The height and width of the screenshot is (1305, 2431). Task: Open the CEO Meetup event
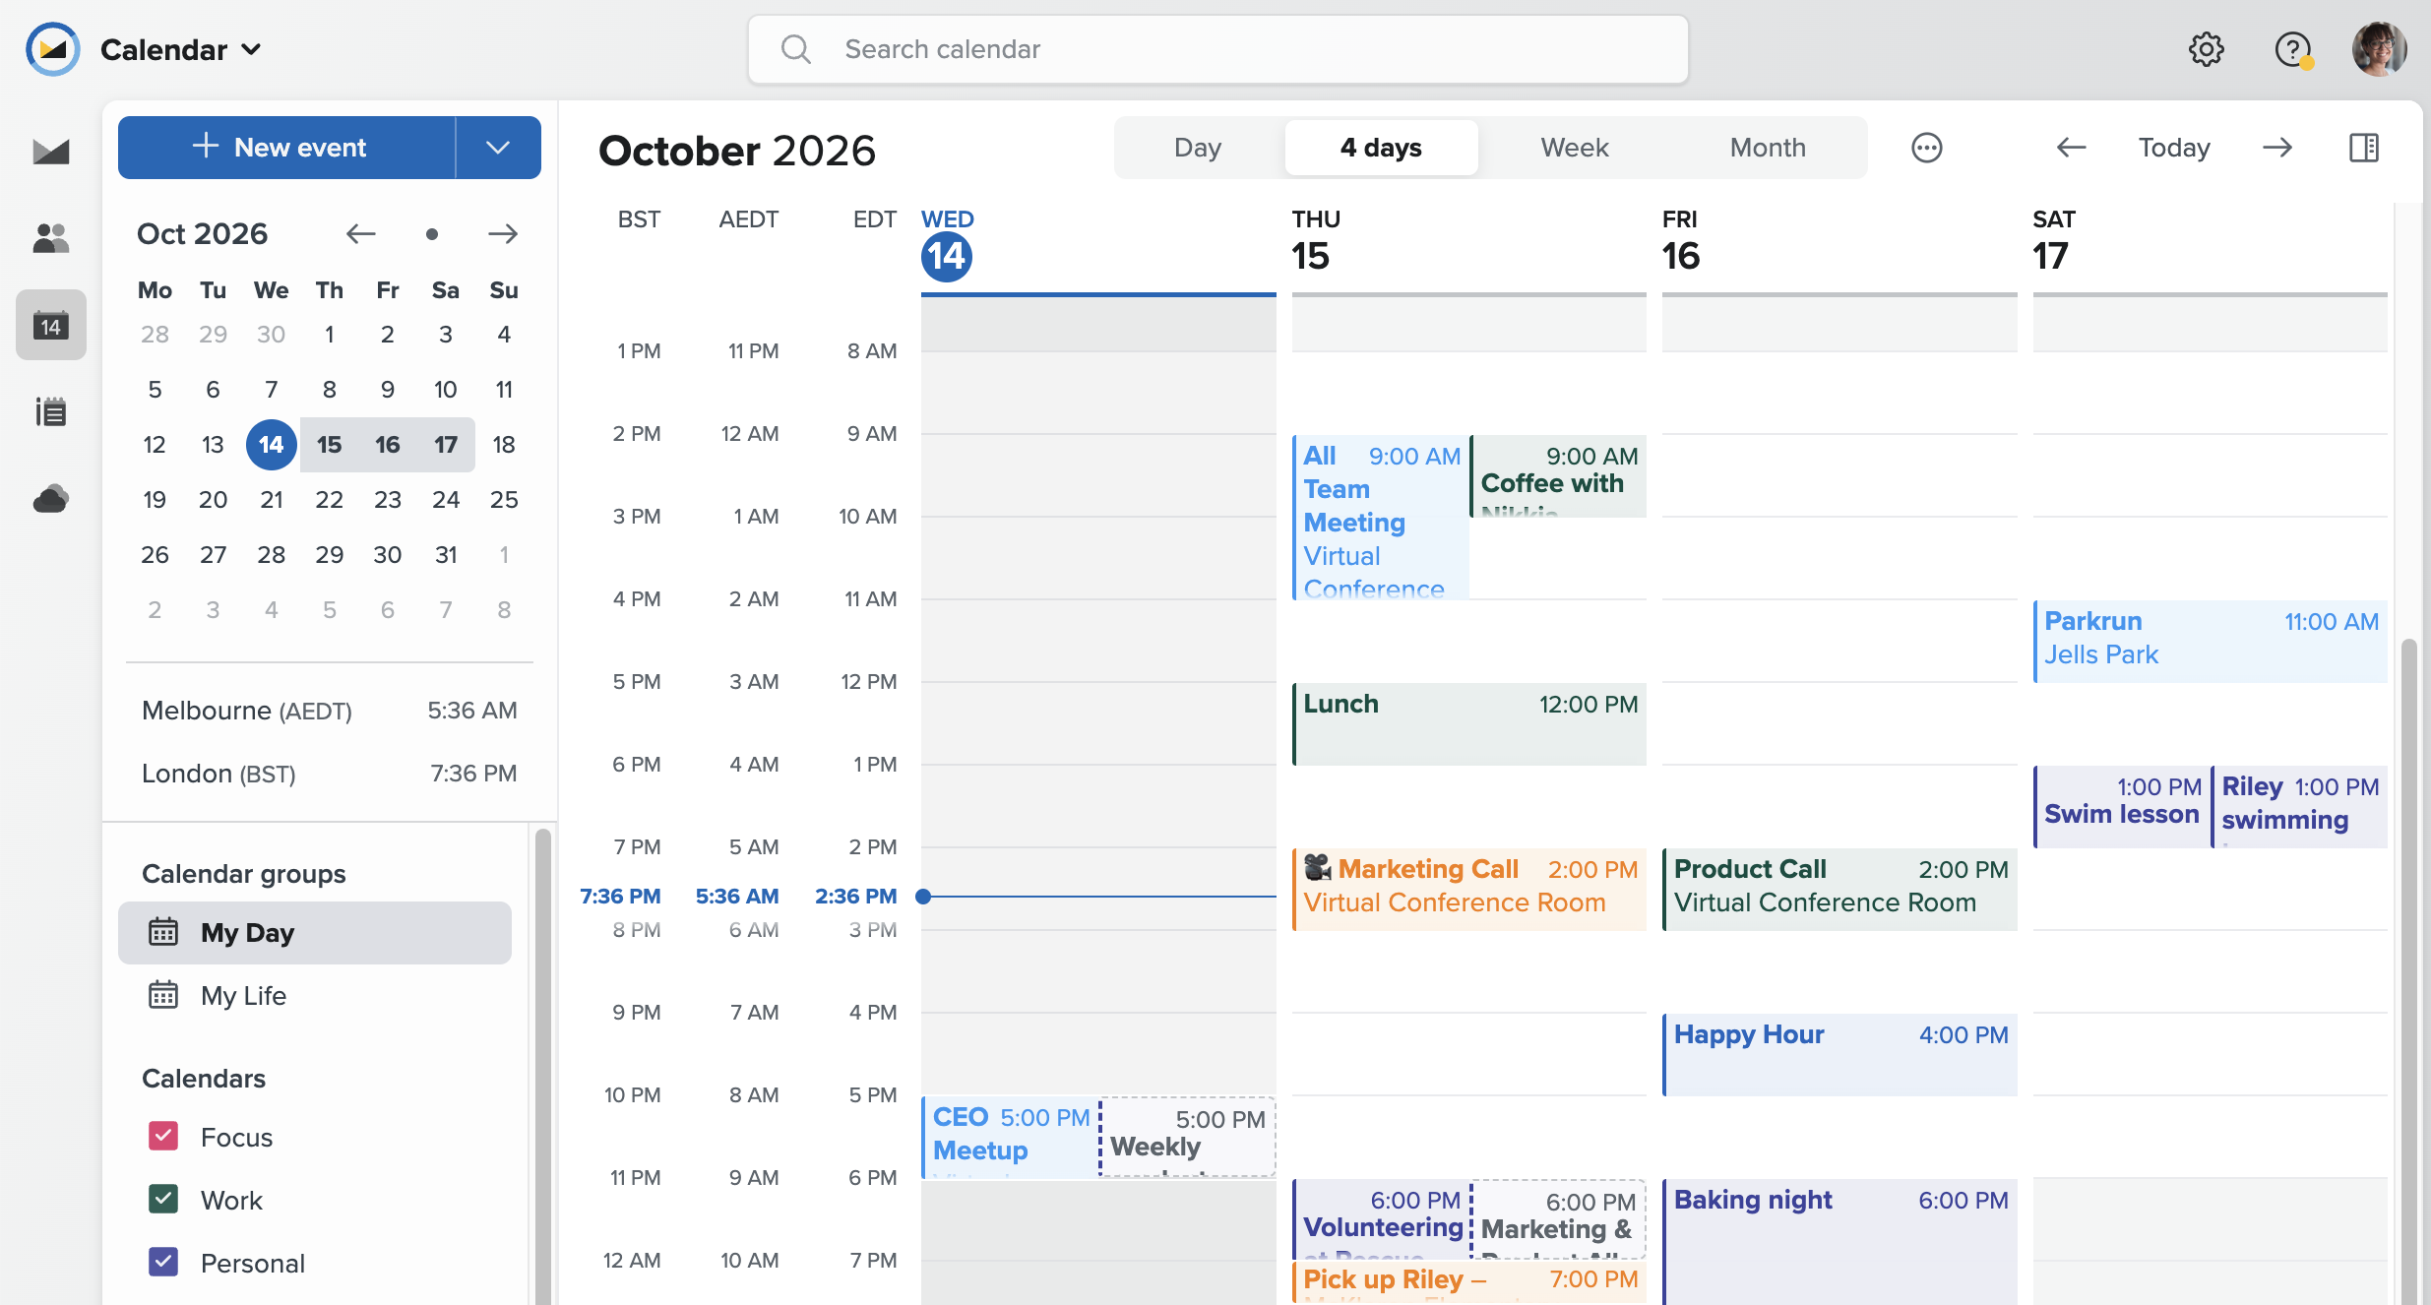tap(1011, 1137)
